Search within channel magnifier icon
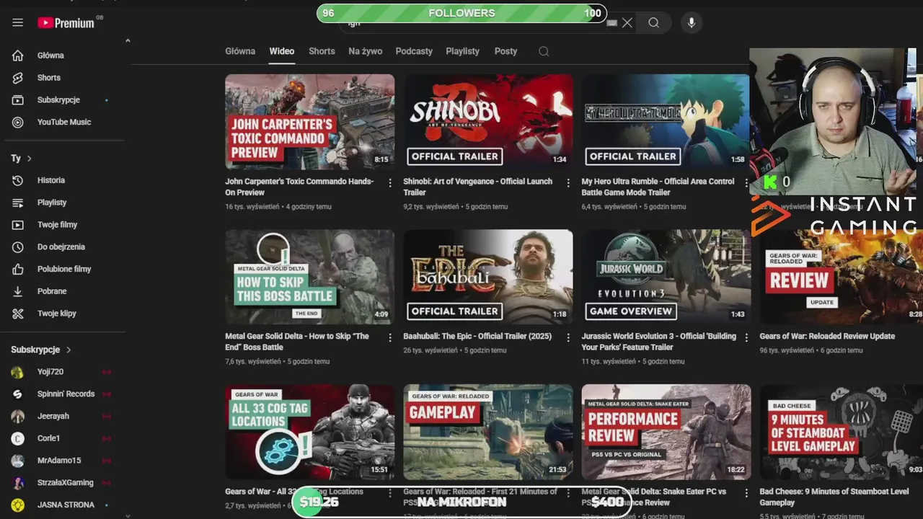Screen dimensions: 923x519 [544, 51]
